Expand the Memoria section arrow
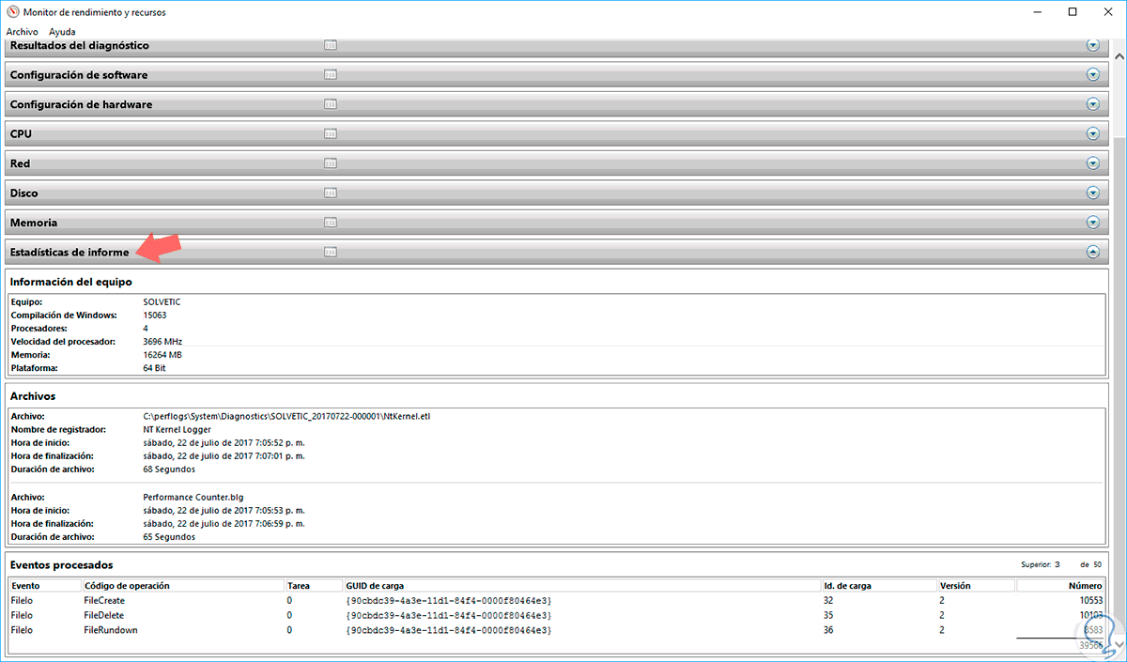 pos(1092,223)
